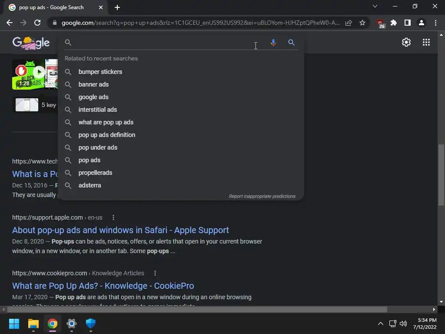Open Google quick settings gear

[x=406, y=42]
